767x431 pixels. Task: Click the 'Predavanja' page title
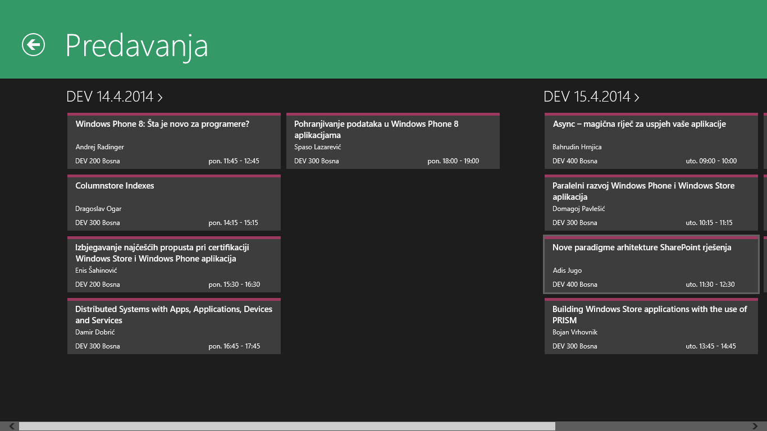coord(137,46)
